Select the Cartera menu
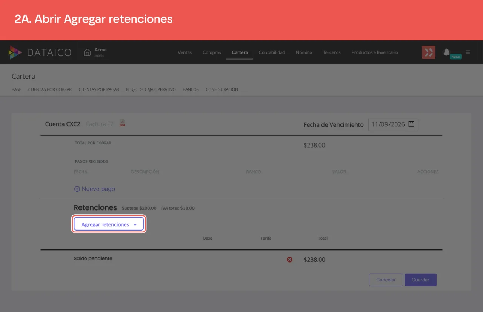 pos(240,52)
